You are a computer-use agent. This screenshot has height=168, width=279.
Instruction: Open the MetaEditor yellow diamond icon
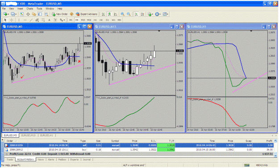[x=71, y=14]
